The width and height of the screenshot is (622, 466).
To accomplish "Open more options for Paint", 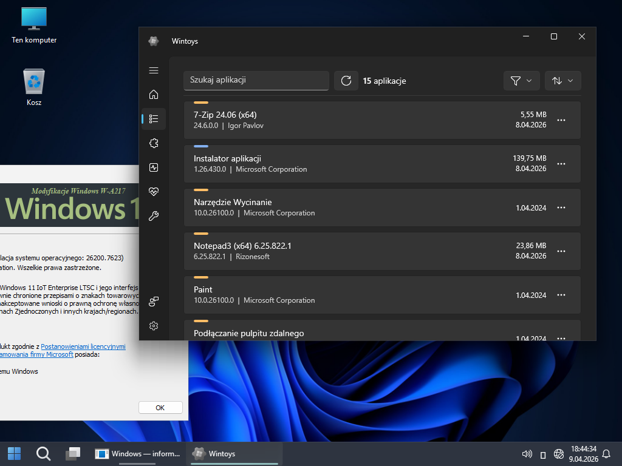I will click(x=561, y=295).
